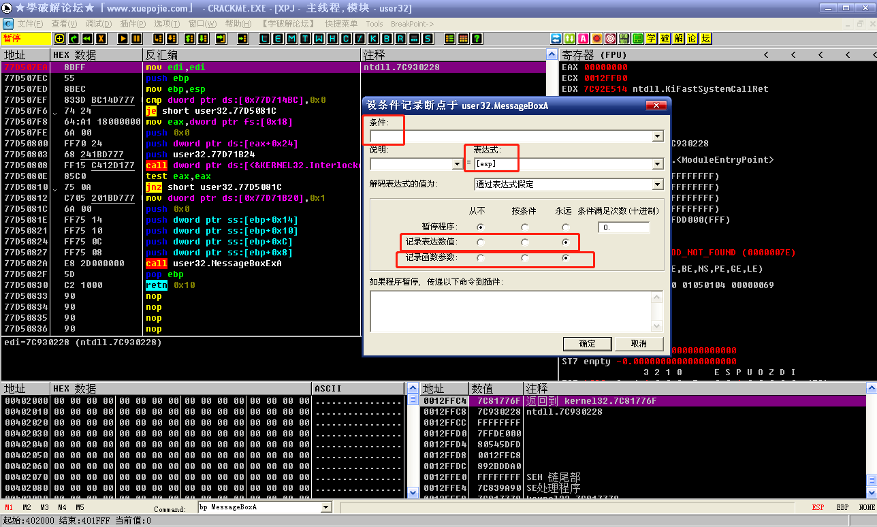Open Source window with the S icon
Screen dimensions: 877x527
(x=428, y=39)
